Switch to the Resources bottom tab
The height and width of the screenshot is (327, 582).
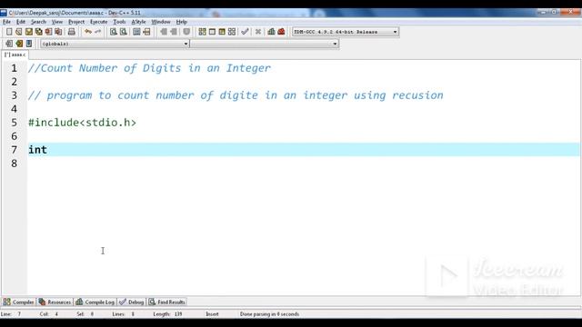55,302
